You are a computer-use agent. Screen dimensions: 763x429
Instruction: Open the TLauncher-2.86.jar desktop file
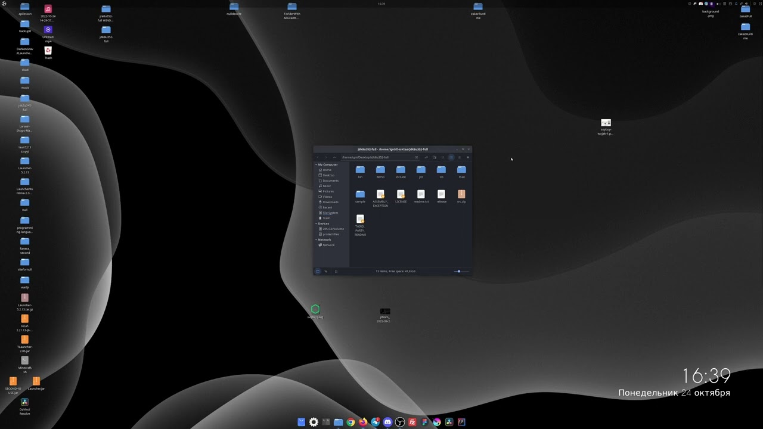pyautogui.click(x=24, y=340)
